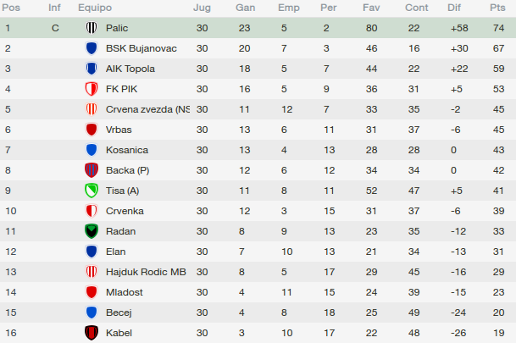Click the Radan green-black crest

[x=92, y=231]
